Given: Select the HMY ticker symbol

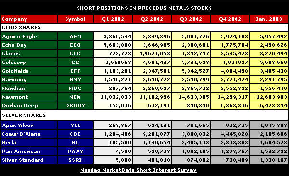Looking at the screenshot, I should tap(76, 79).
